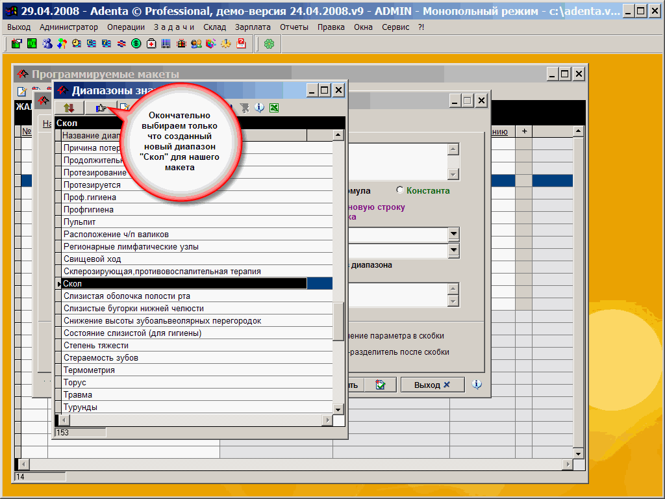Click the vertical scrollbar thumb in the range list
This screenshot has height=499, width=665.
[338, 321]
